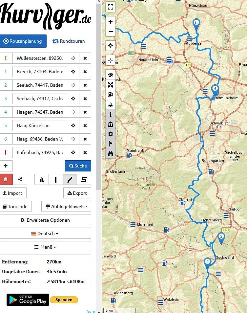Select the Routenplanung tab

click(x=23, y=41)
